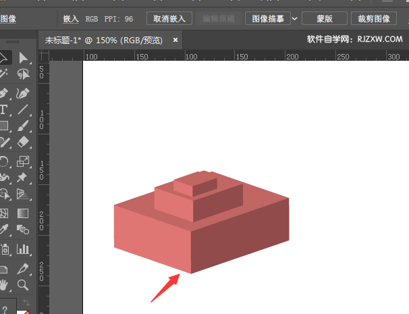
Task: Click the 取消嵌入 button
Action: tap(169, 19)
